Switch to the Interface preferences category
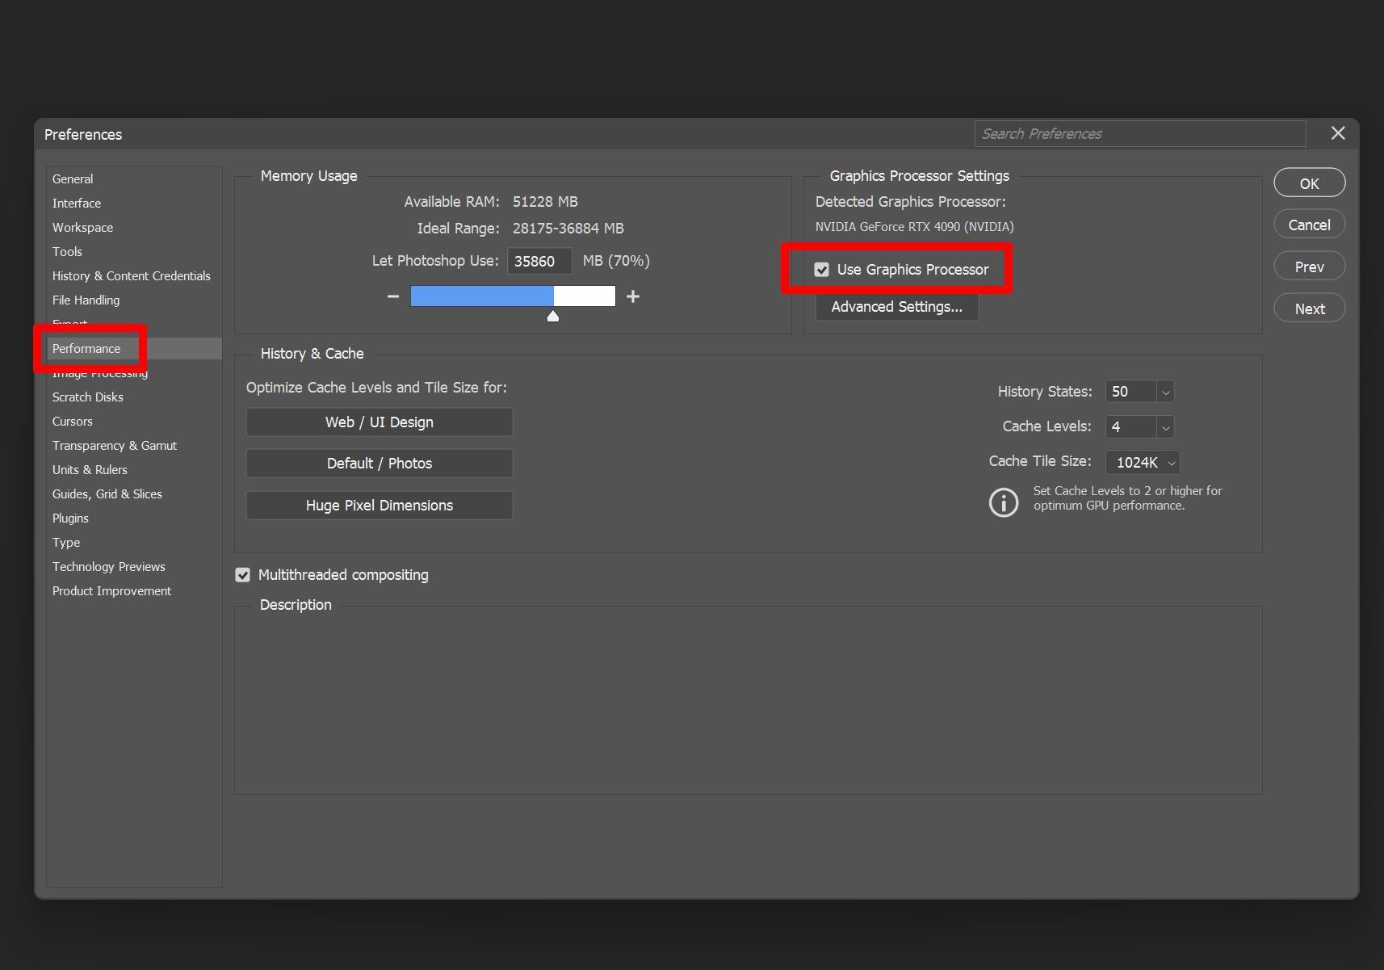This screenshot has width=1384, height=970. [77, 204]
